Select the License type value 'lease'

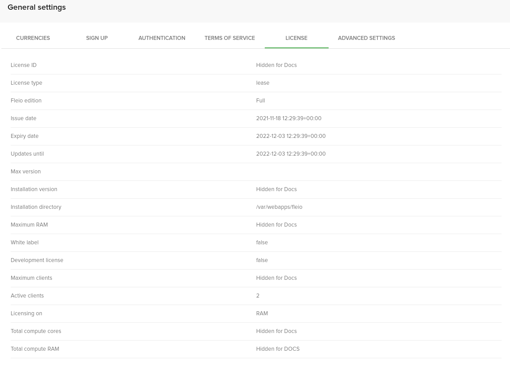click(x=263, y=83)
